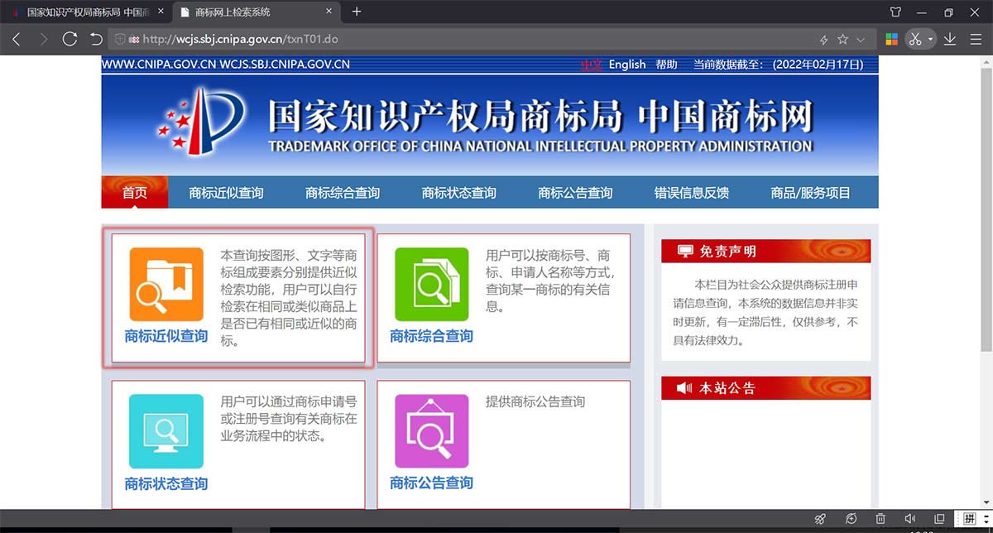The height and width of the screenshot is (533, 993).
Task: Click the colorful four-square apps icon
Action: 891,39
